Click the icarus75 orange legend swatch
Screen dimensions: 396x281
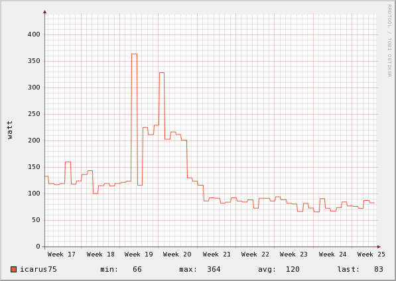click(14, 269)
